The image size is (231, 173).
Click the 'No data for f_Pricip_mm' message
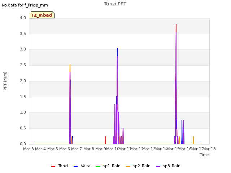(x=25, y=5)
